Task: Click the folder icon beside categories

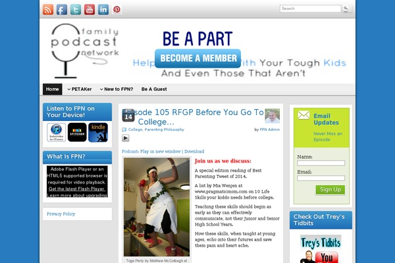Action: point(124,130)
